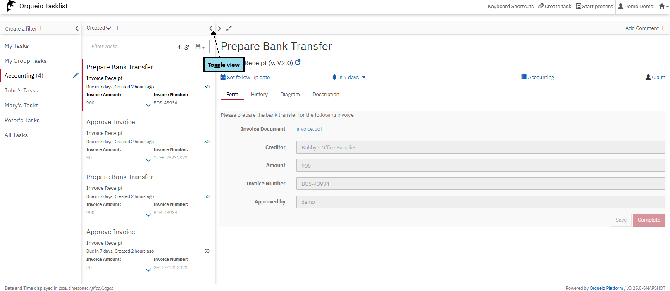Viewport: 670px width, 291px height.
Task: Expand the task detail panel right arrow
Action: tap(219, 28)
